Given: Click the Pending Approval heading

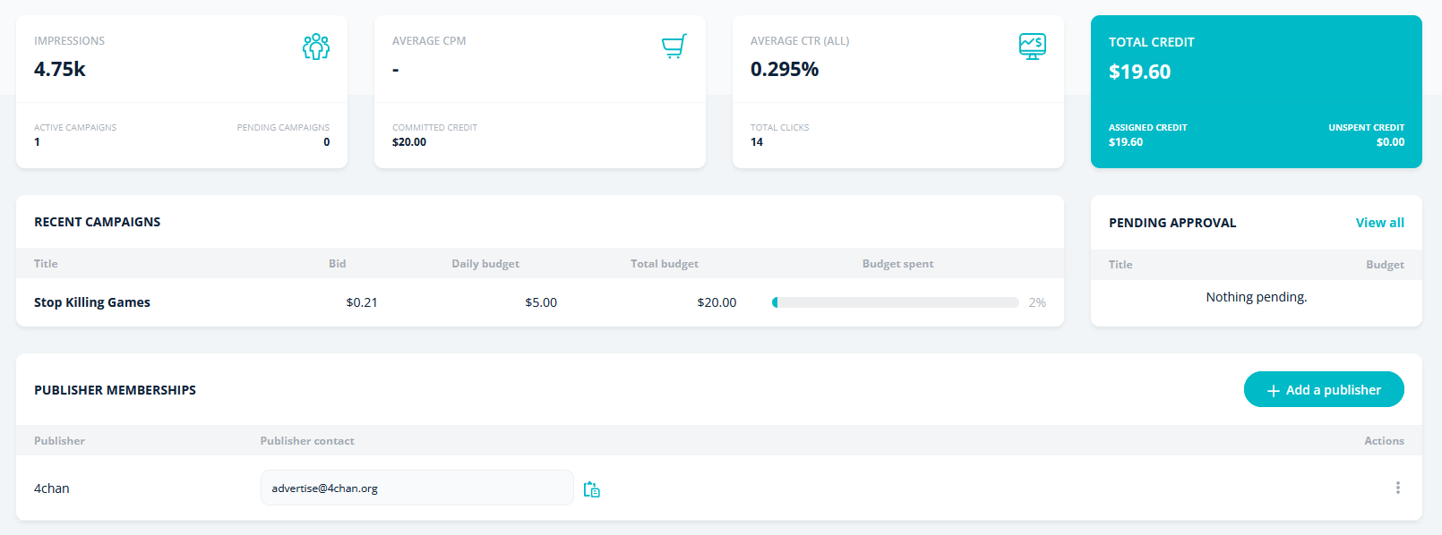Looking at the screenshot, I should (x=1172, y=223).
